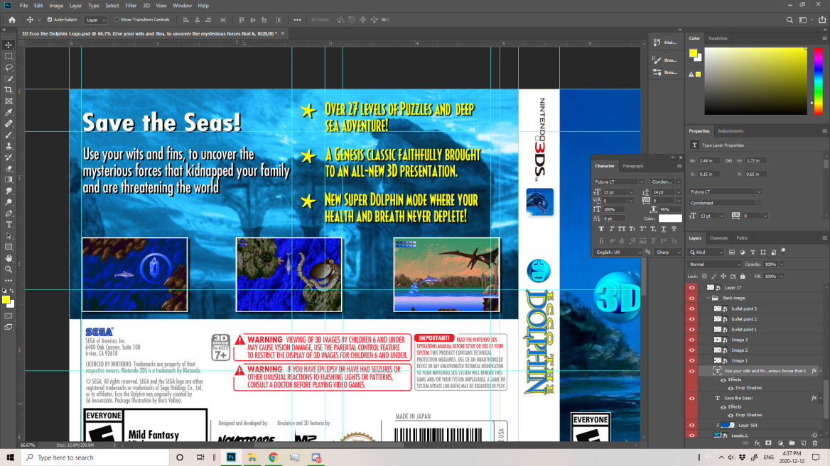830x466 pixels.
Task: Open the Filter menu
Action: (131, 5)
